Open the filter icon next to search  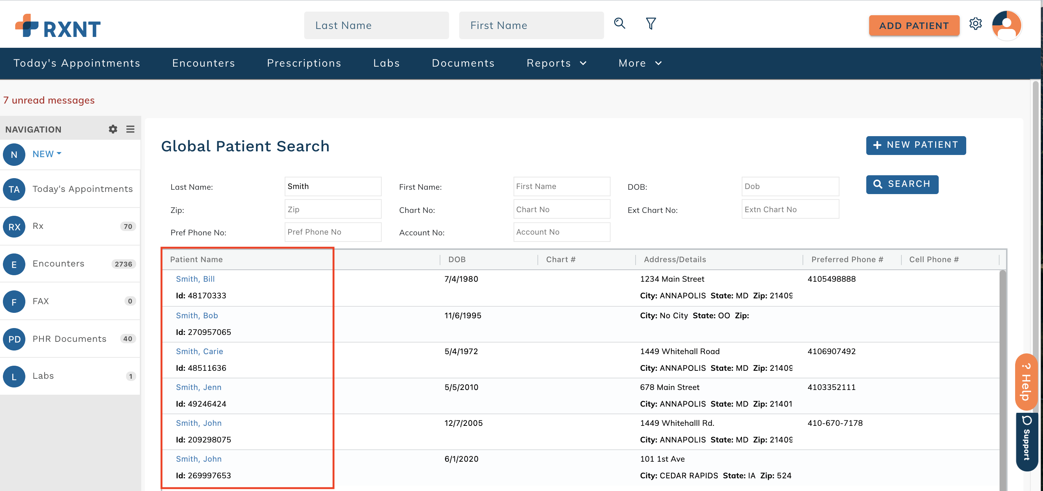click(x=650, y=24)
